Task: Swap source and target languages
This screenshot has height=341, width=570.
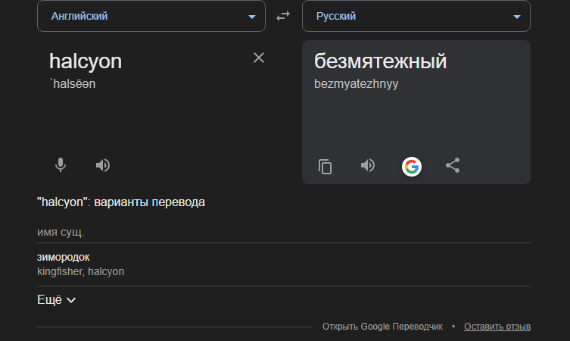Action: point(283,16)
